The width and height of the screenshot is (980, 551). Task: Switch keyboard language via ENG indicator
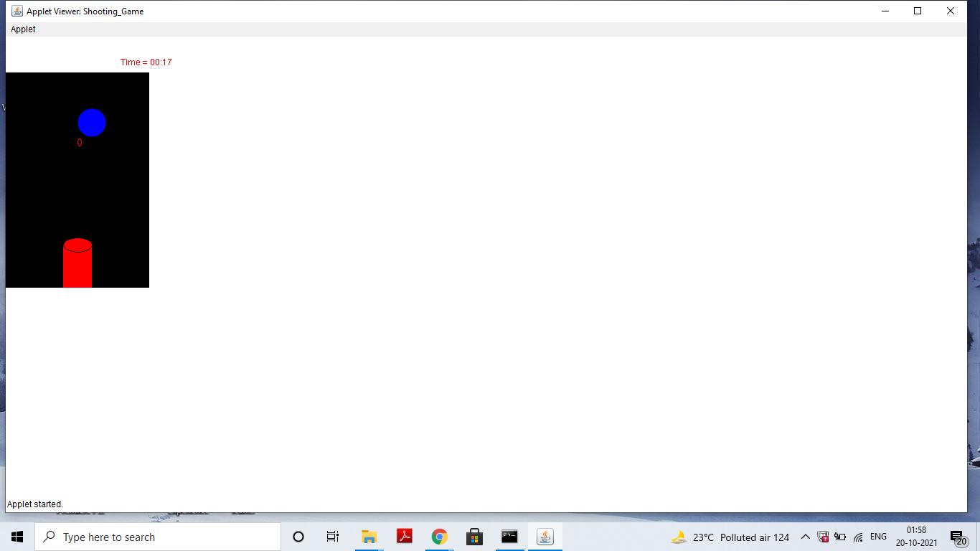pos(878,537)
